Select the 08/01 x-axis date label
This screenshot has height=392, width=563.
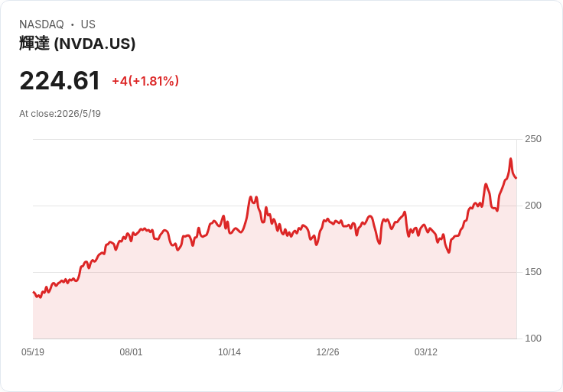click(131, 352)
